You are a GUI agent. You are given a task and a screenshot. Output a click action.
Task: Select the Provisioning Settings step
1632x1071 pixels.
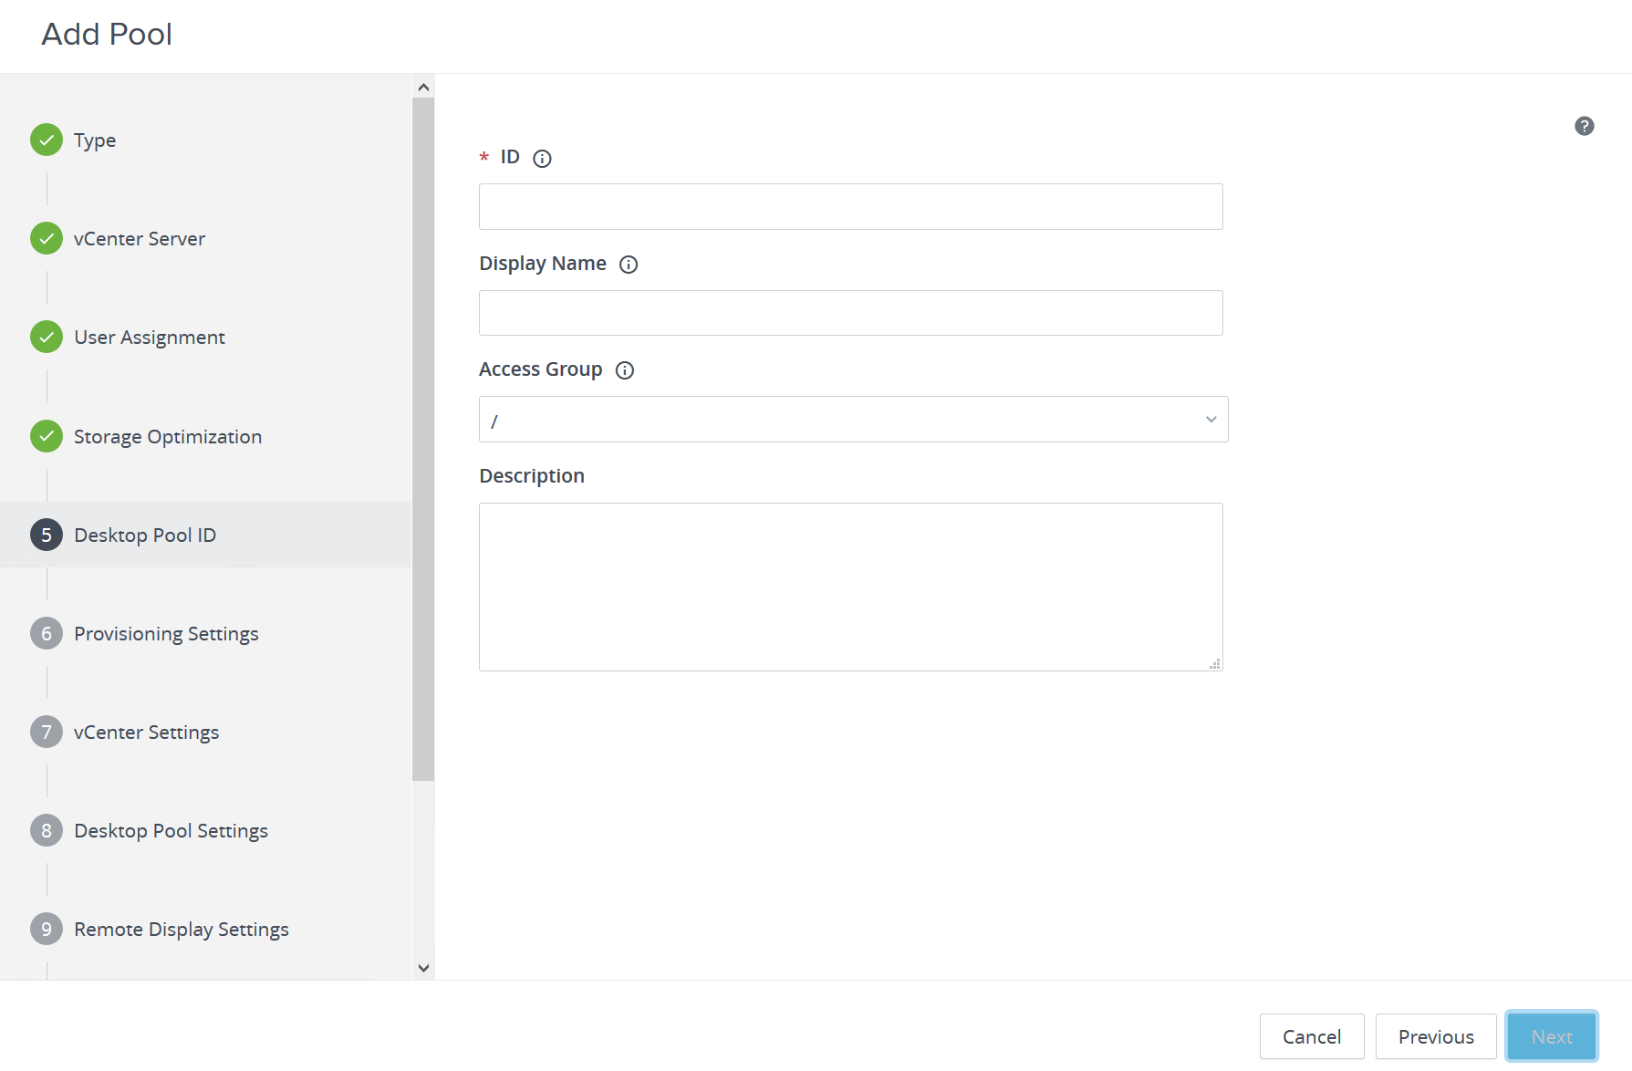(x=165, y=633)
